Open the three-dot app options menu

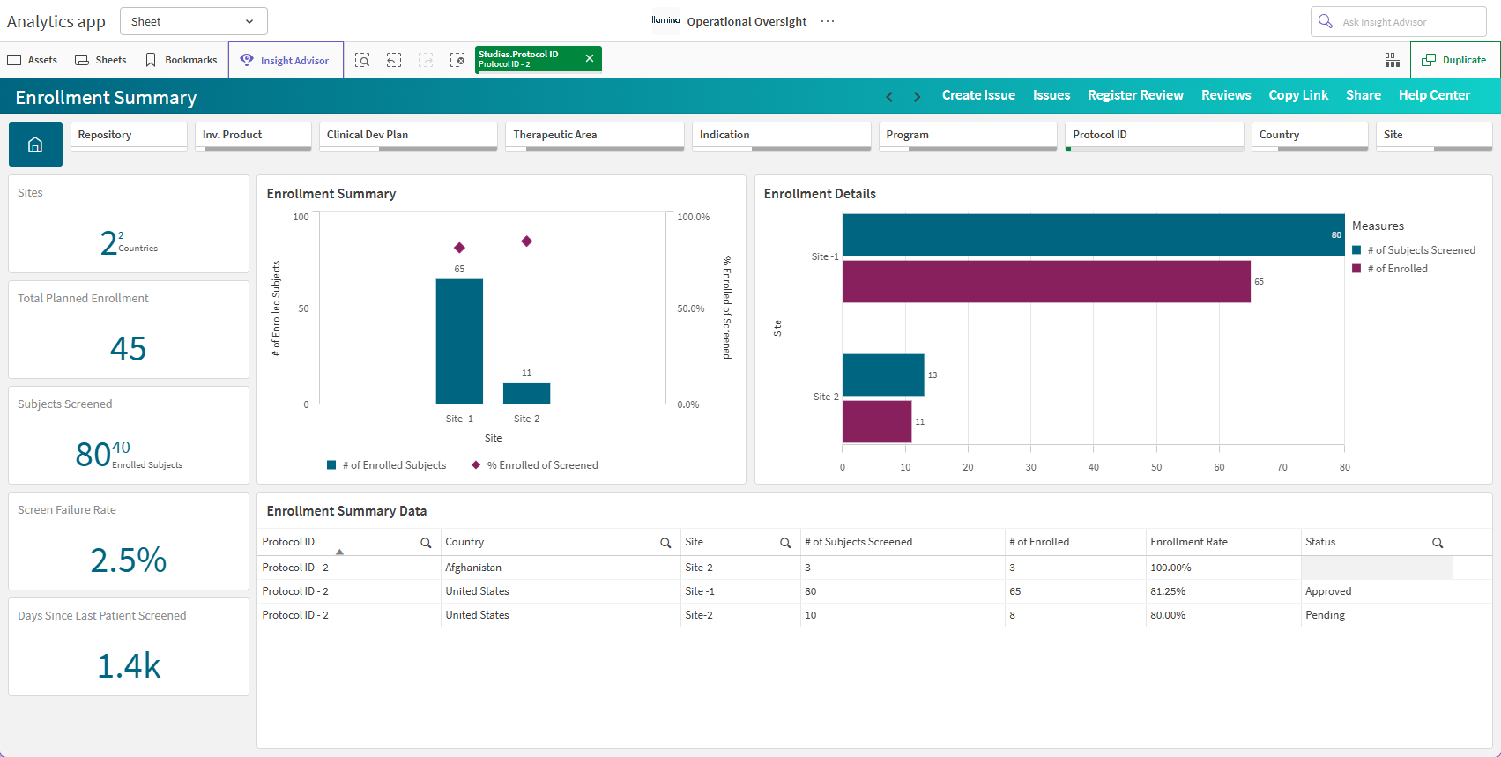pos(828,21)
